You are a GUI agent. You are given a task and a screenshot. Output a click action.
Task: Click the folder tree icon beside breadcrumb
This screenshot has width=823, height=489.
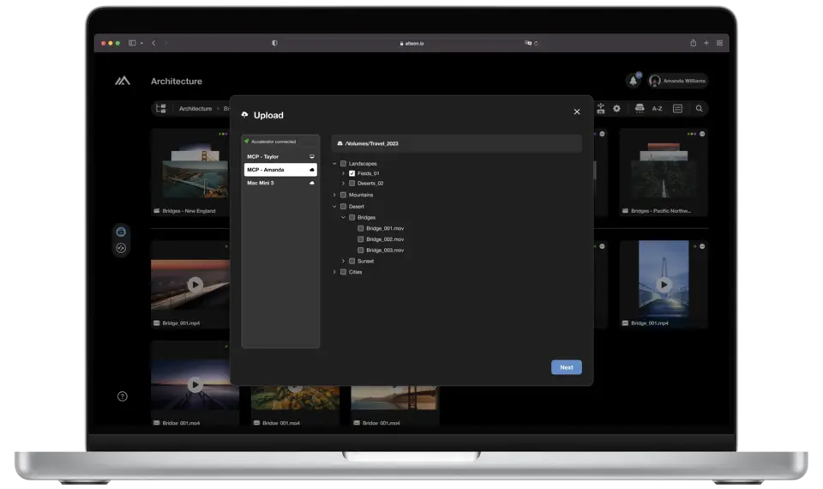point(161,109)
